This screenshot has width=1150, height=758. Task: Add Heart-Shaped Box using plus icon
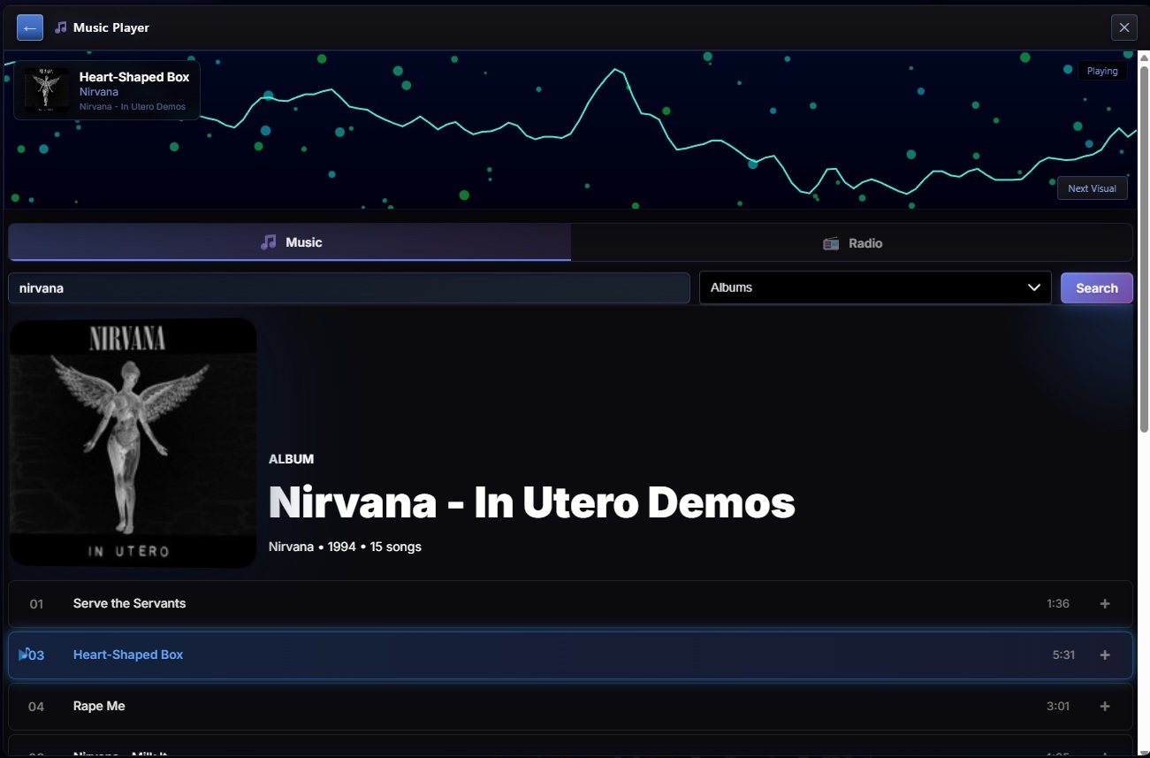point(1104,655)
